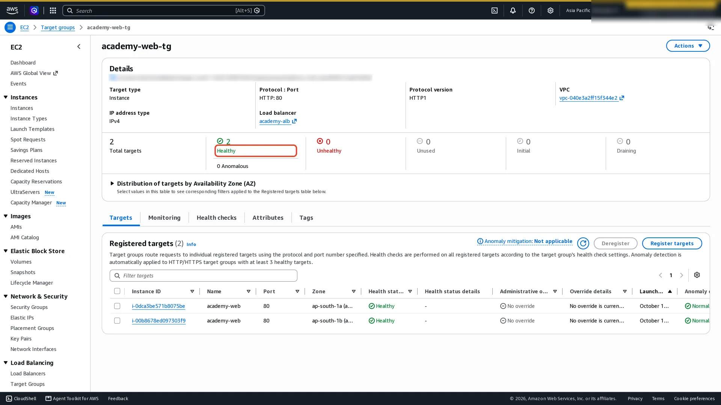Click the Register targets button
The height and width of the screenshot is (405, 721).
(672, 243)
